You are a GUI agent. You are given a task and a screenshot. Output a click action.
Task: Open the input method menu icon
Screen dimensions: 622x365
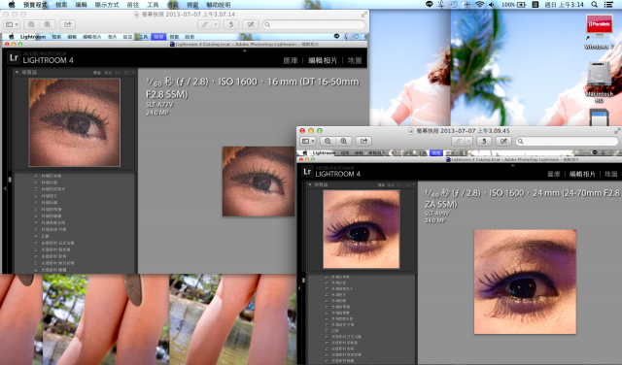[x=536, y=4]
